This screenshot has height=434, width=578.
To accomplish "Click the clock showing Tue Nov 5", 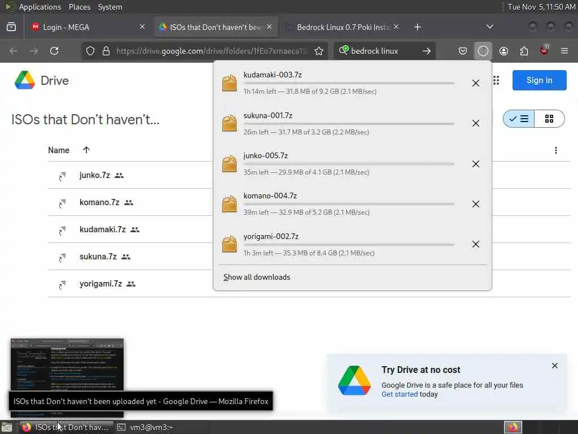I will click(x=541, y=7).
